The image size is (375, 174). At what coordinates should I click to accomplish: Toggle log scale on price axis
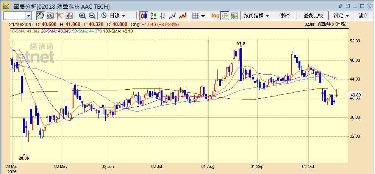[x=215, y=16]
